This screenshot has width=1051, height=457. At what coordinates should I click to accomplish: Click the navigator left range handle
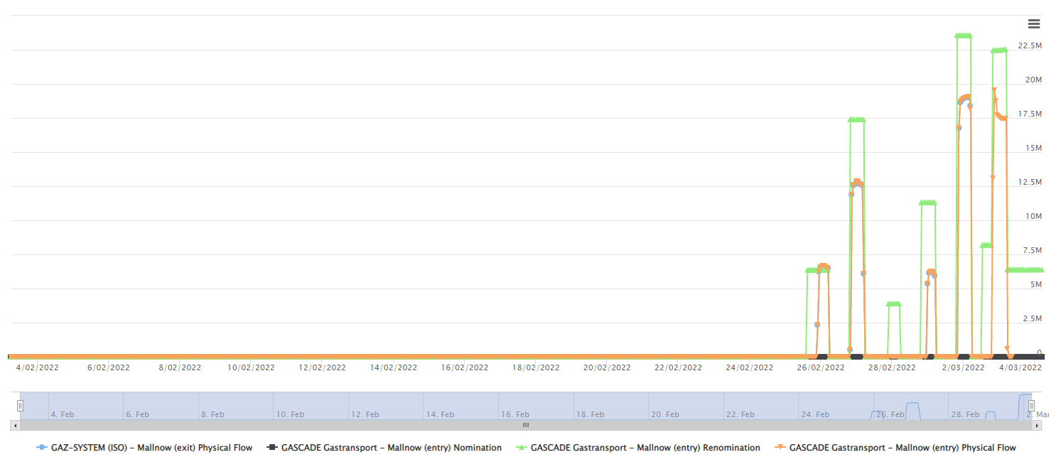(20, 405)
